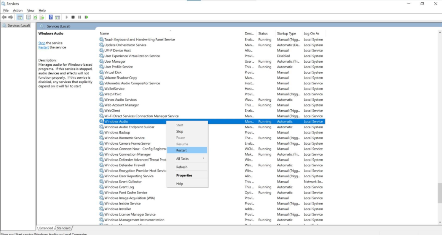
Task: Click the Export List icon
Action: click(42, 17)
